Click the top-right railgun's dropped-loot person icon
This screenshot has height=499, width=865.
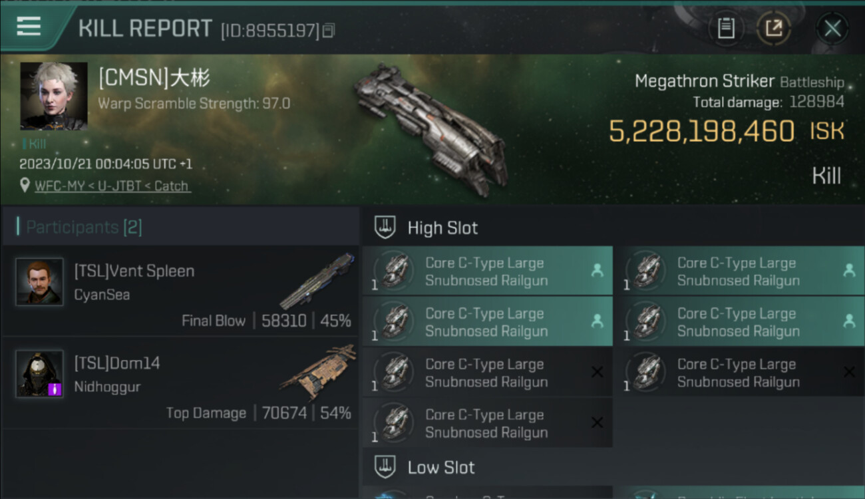coord(849,270)
